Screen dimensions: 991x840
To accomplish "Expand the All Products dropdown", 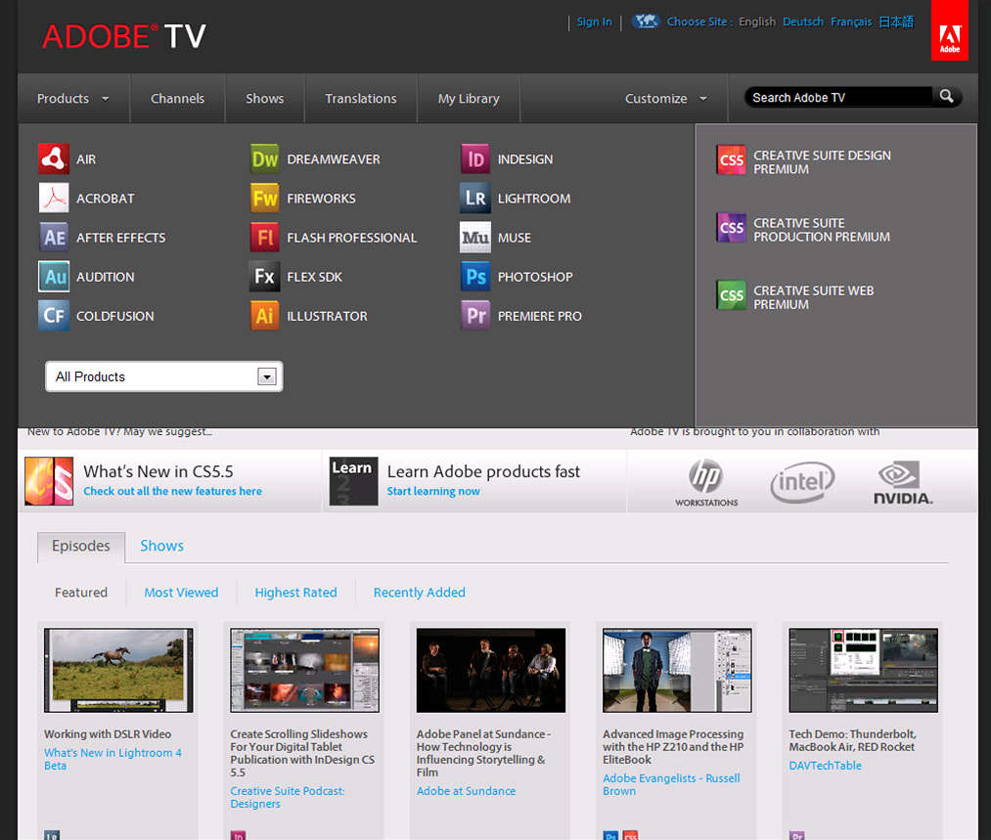I will pyautogui.click(x=265, y=376).
